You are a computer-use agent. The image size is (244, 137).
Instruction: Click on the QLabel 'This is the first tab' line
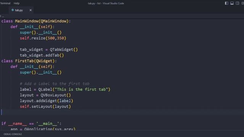[x=65, y=89]
